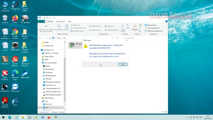Switch to the Главная ribbon tab
Image resolution: width=213 pixels, height=120 pixels.
point(50,21)
